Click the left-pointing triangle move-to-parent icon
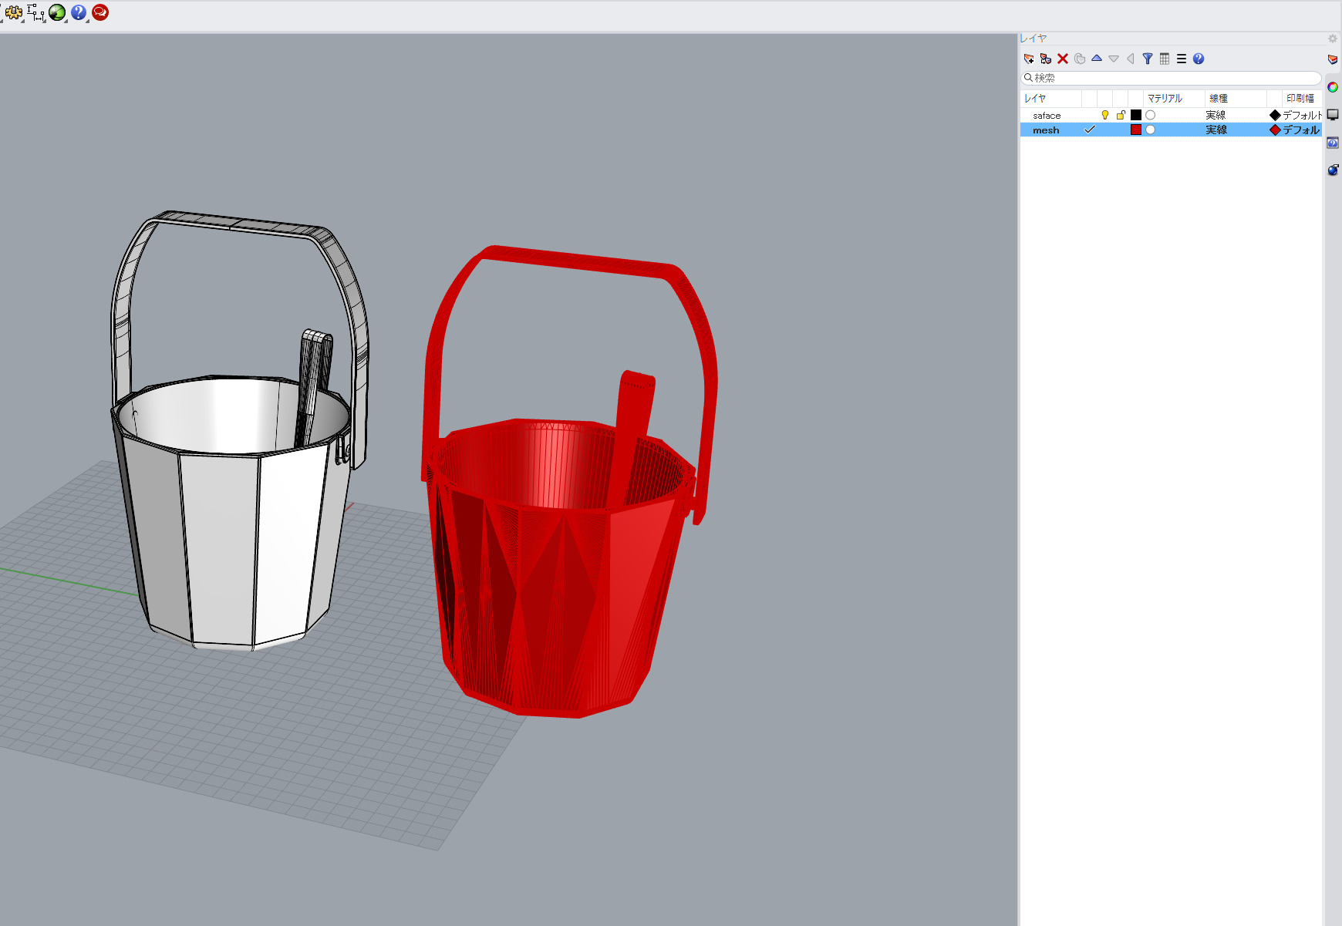This screenshot has width=1342, height=926. [x=1131, y=59]
